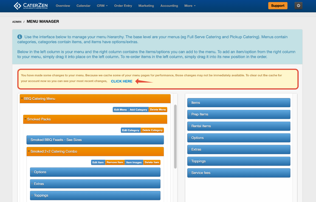316x202 pixels.
Task: Click the Delete Item button
Action: tap(152, 162)
